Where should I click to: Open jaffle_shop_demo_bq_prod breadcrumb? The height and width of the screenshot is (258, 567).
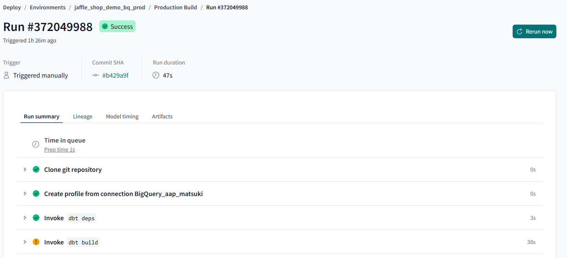point(110,7)
